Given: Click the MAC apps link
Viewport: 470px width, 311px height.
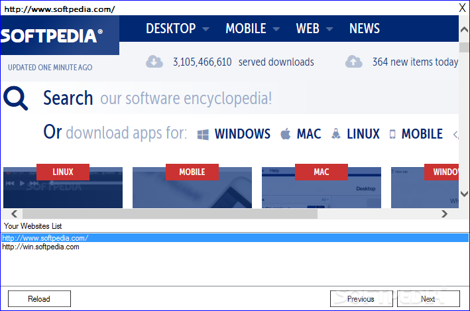Looking at the screenshot, I should coord(309,134).
